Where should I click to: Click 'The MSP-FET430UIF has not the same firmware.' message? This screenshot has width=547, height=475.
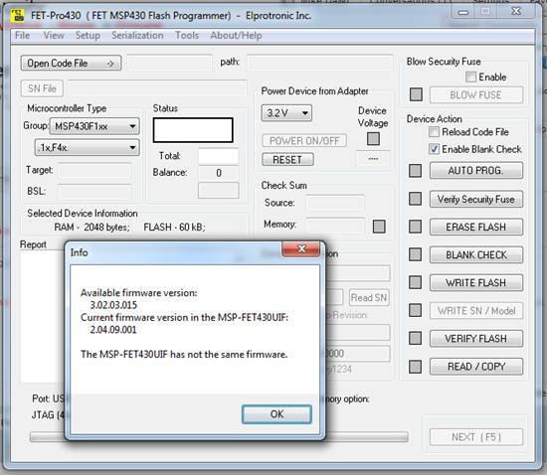click(184, 355)
